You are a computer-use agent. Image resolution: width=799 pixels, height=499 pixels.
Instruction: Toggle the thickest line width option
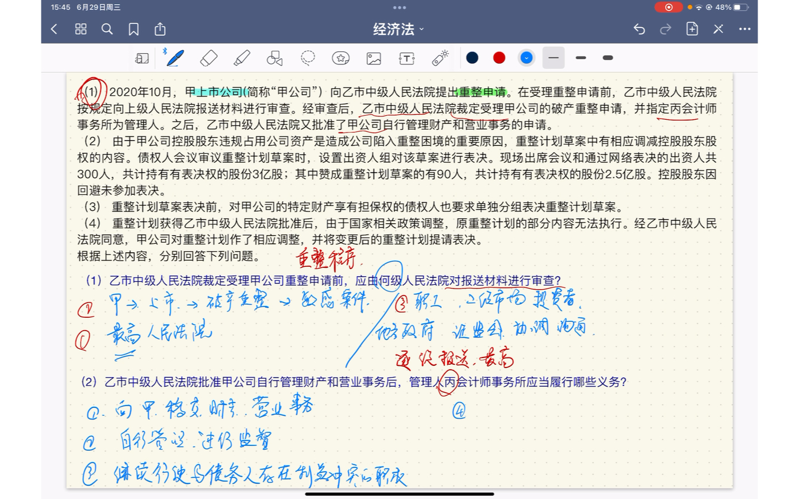point(606,58)
